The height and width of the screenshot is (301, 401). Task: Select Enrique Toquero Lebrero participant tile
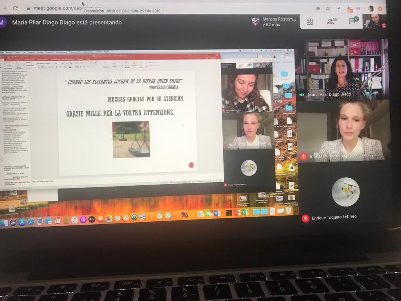pos(345,193)
